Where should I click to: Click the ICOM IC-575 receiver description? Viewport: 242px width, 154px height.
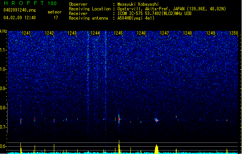tap(154, 13)
